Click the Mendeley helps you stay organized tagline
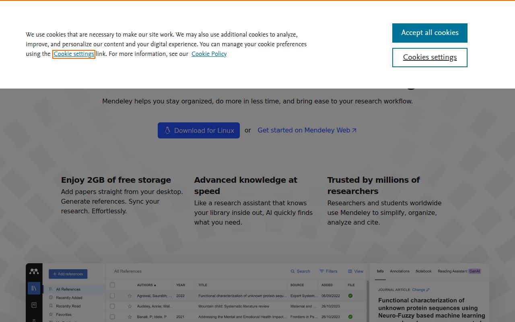Screen dimensions: 515x322 257,101
